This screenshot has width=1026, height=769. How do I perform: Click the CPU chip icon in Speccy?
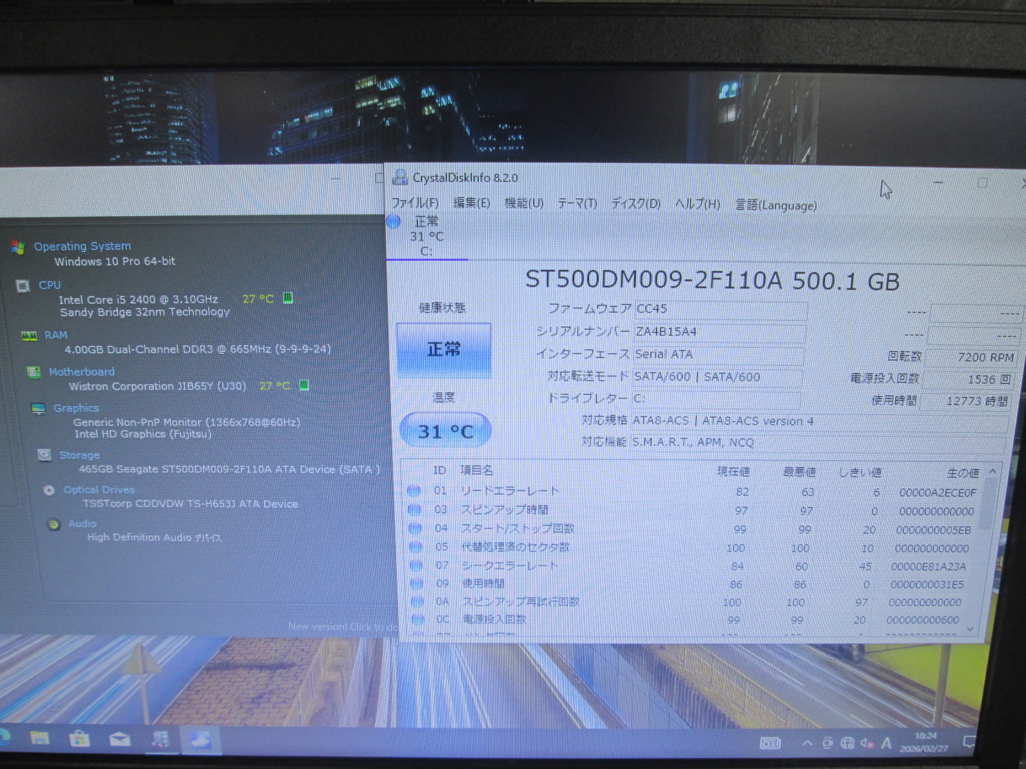click(x=23, y=286)
